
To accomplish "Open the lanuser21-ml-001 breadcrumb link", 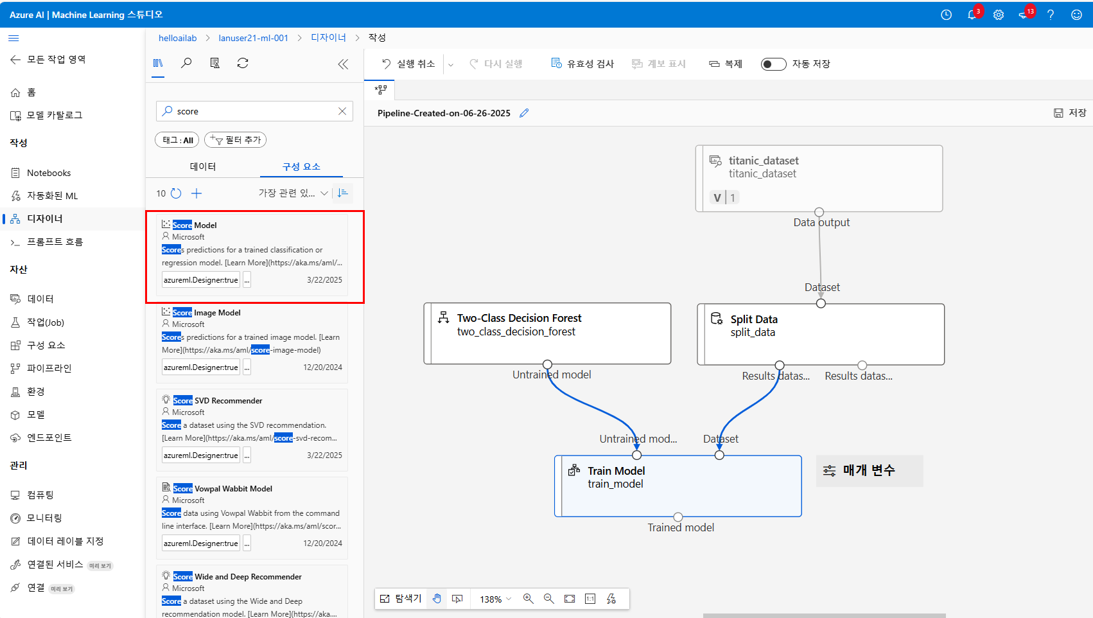I will [x=254, y=38].
